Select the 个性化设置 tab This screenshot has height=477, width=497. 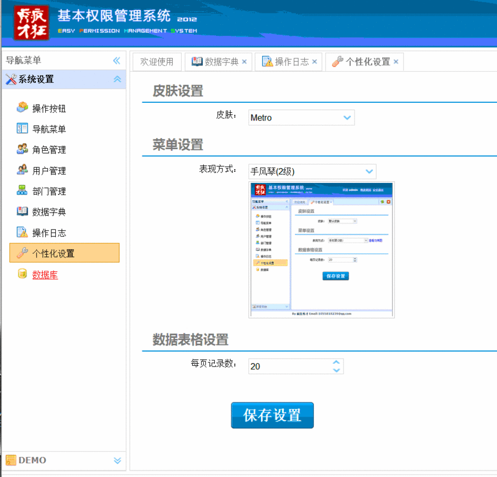coord(364,61)
